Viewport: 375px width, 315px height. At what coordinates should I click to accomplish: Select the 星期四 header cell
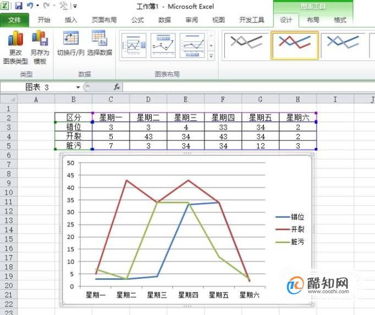(223, 117)
